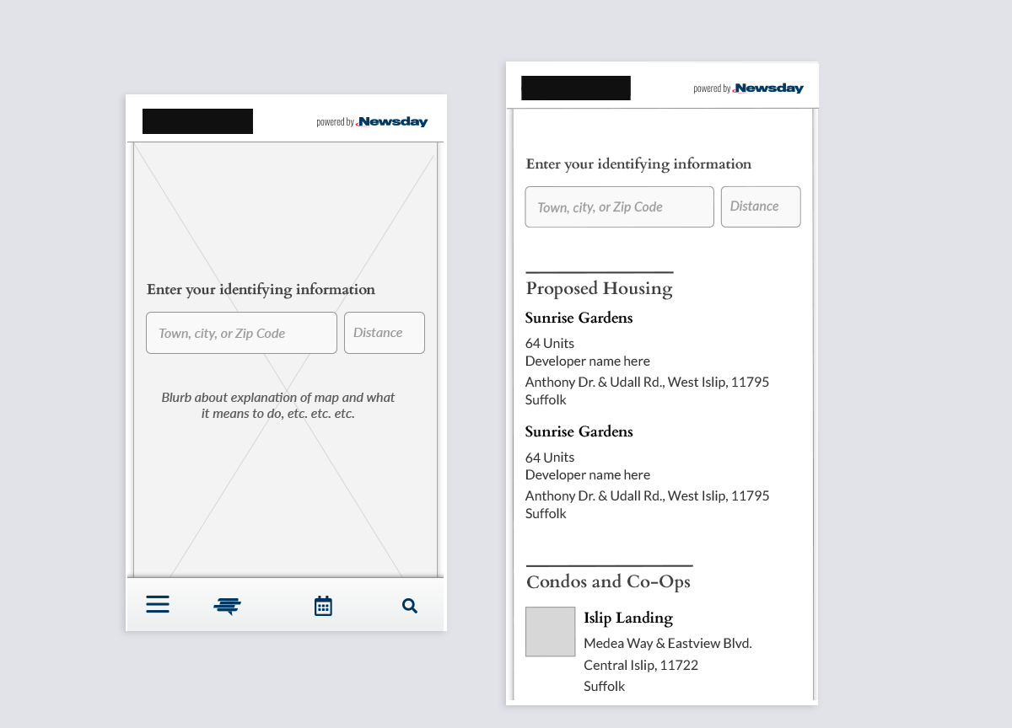
Task: Open the calendar icon in bottom navigation
Action: click(323, 606)
